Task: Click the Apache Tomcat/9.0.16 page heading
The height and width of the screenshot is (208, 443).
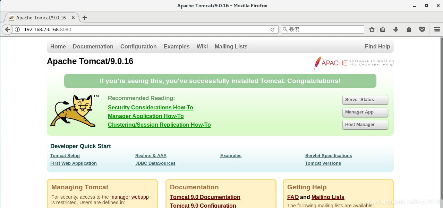Action: click(90, 61)
